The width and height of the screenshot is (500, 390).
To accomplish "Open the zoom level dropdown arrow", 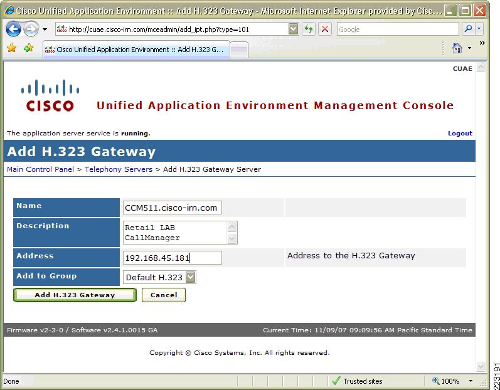I will [x=471, y=381].
